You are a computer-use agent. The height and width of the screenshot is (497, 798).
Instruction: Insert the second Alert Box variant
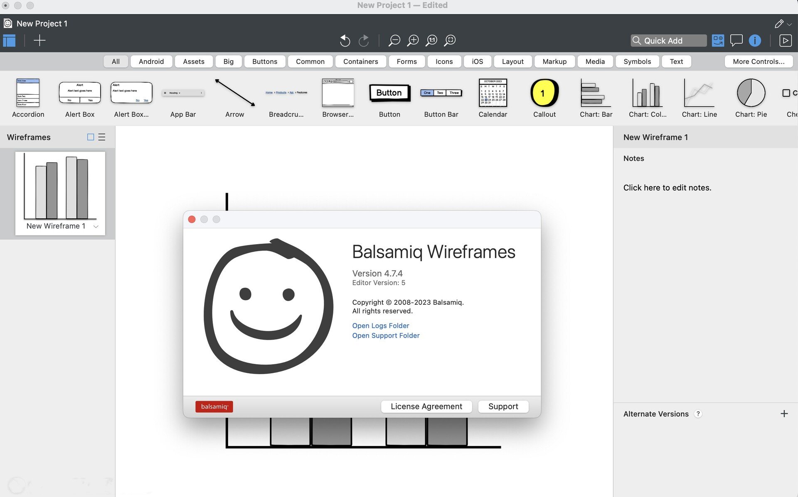(131, 98)
